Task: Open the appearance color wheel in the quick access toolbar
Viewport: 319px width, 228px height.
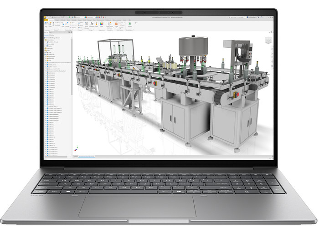Action: pos(86,17)
